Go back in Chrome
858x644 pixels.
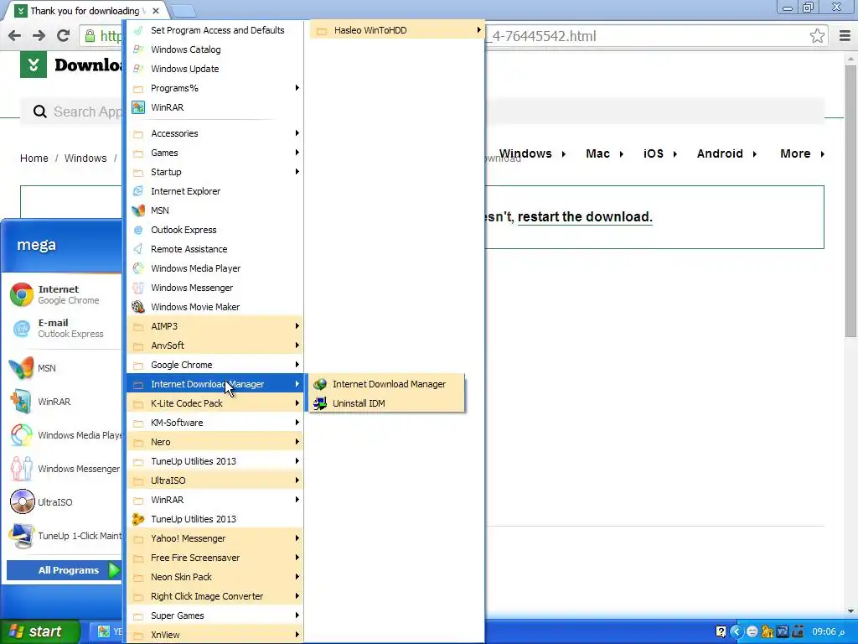click(x=15, y=36)
